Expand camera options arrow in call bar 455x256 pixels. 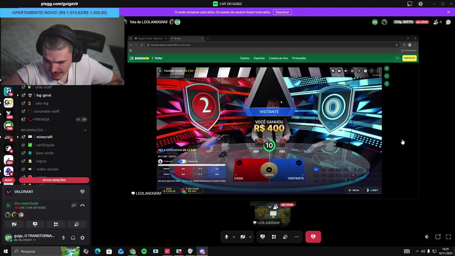pos(250,237)
